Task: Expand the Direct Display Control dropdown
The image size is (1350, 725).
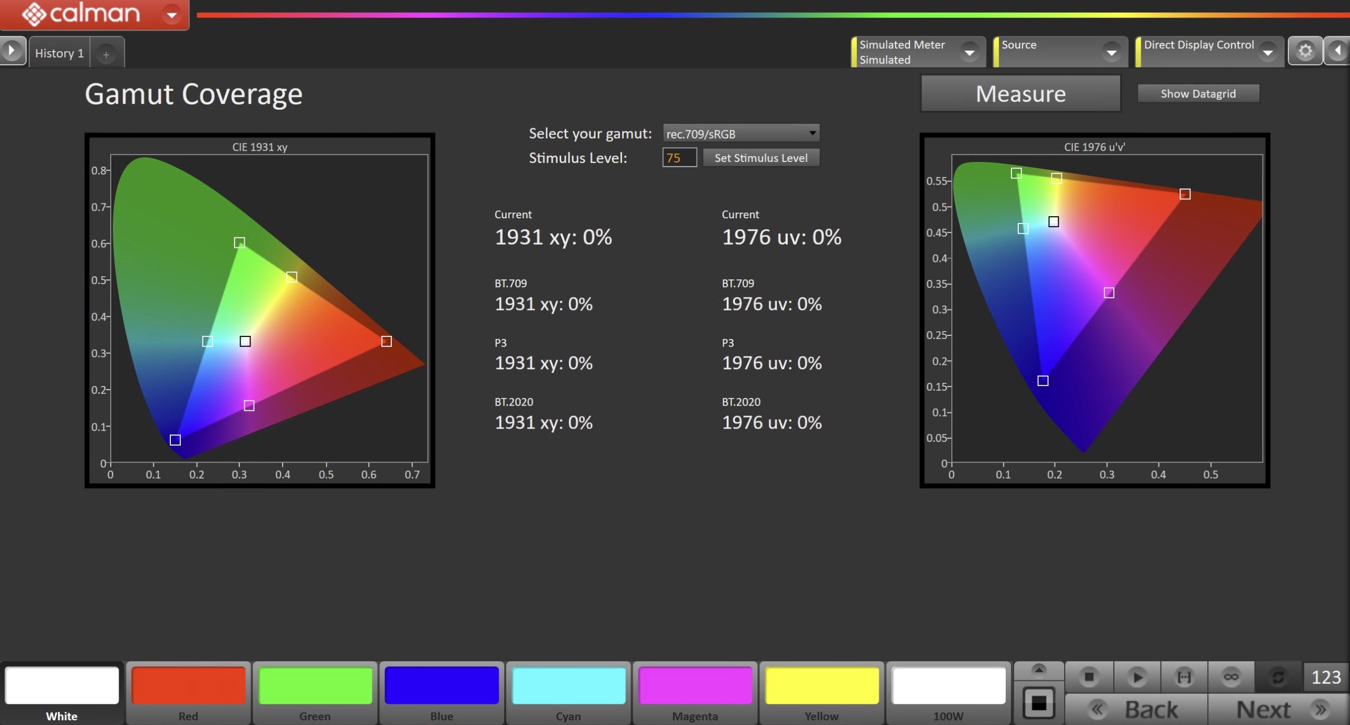Action: (x=1267, y=52)
